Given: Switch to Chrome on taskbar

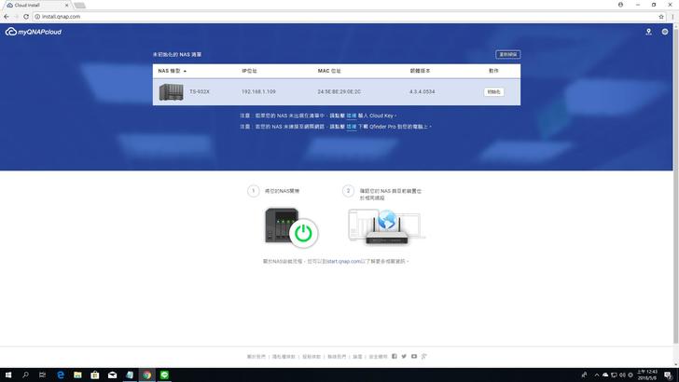Looking at the screenshot, I should 146,375.
